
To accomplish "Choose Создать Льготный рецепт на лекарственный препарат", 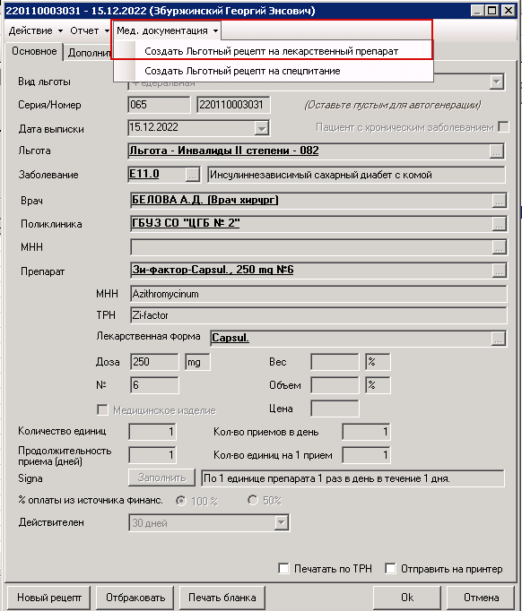I will (x=273, y=51).
